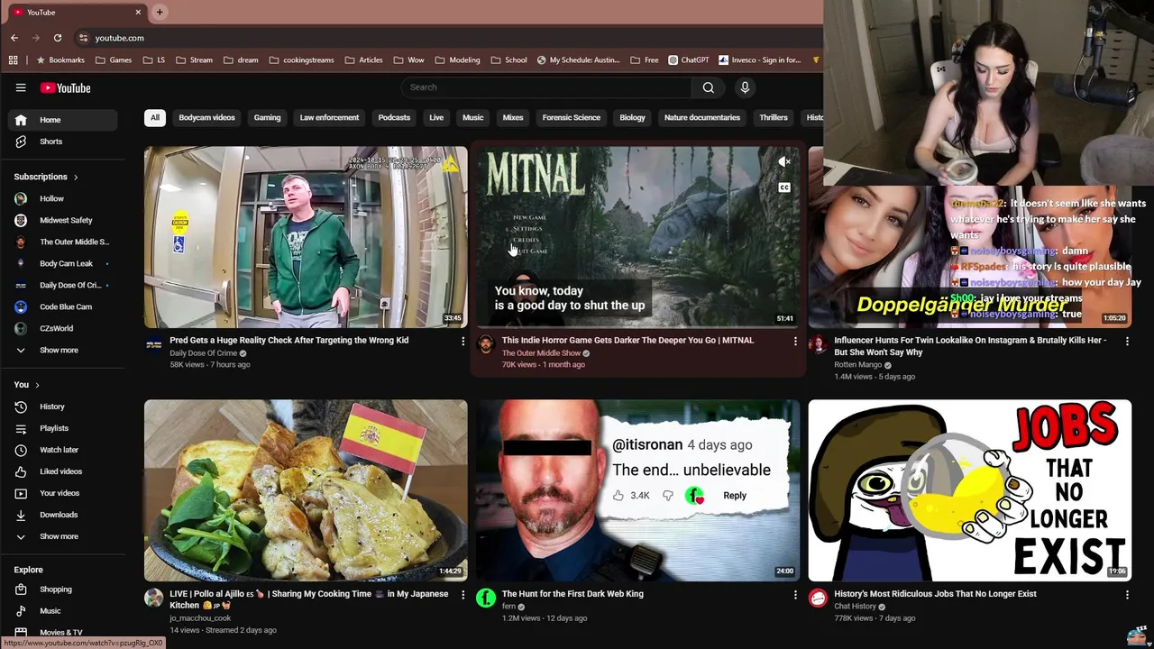
Task: Select the Forensic Science chip
Action: pyautogui.click(x=571, y=118)
